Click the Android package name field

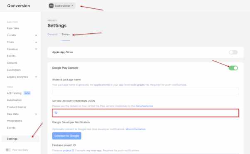point(145,92)
